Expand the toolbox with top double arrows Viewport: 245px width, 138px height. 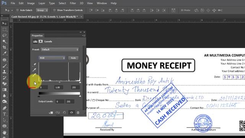tap(2, 16)
